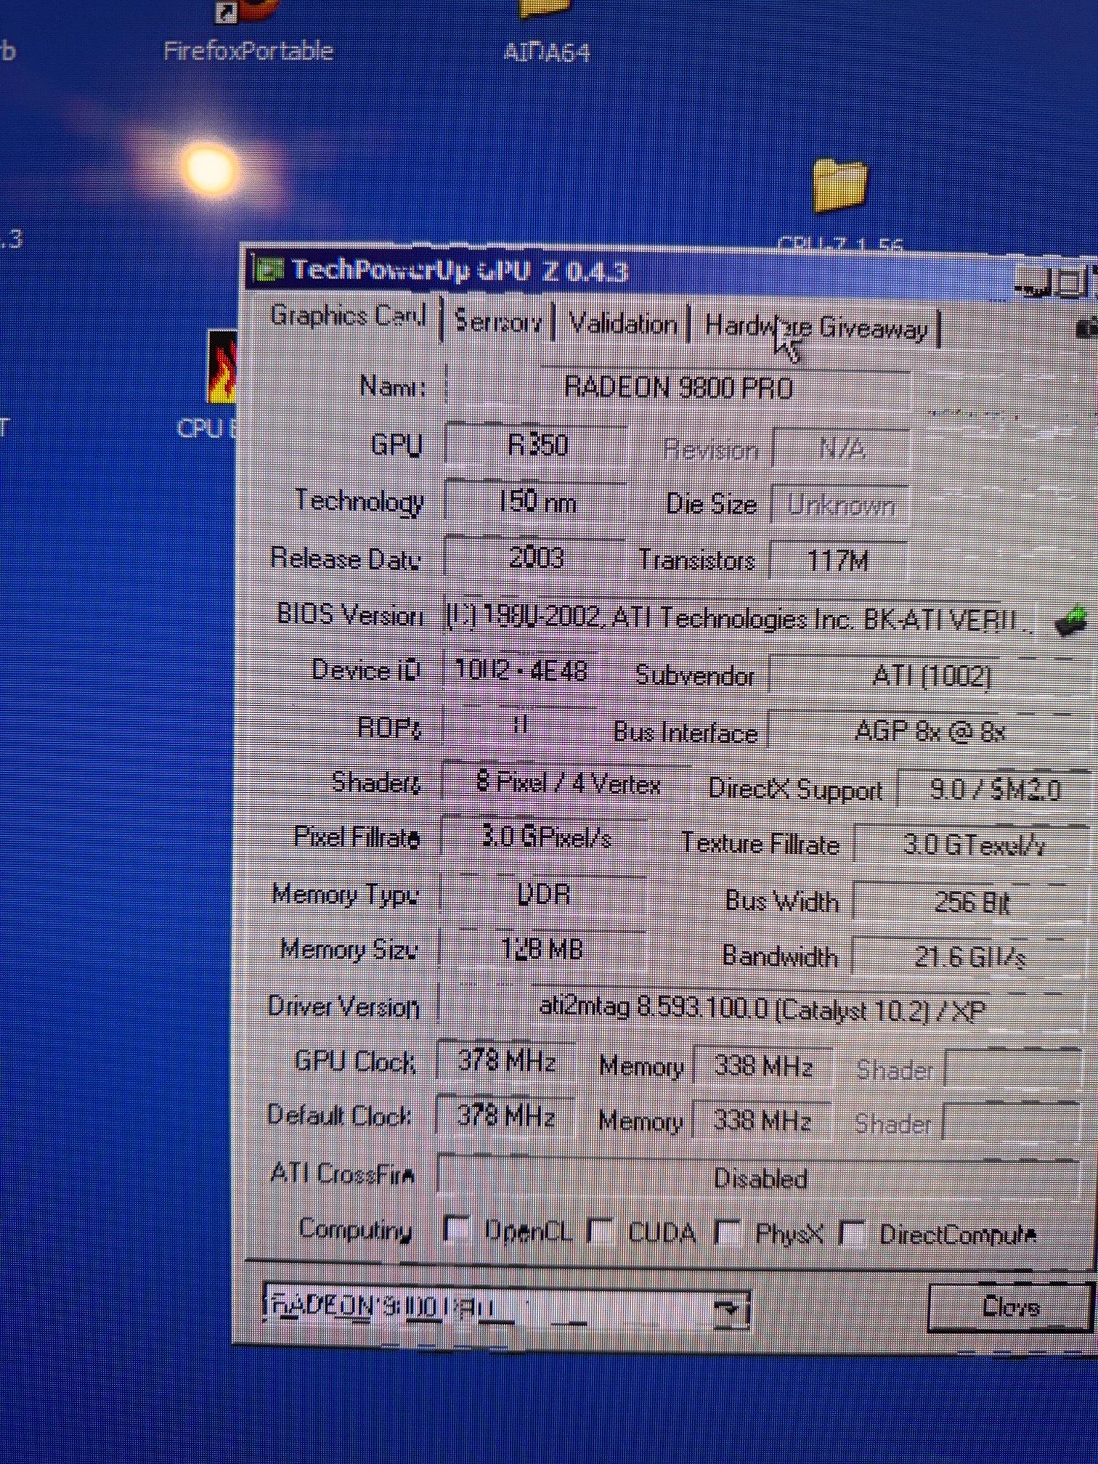Click the Texture Fillrate field 3.0 GTexel/s
1098x1464 pixels.
click(x=973, y=845)
